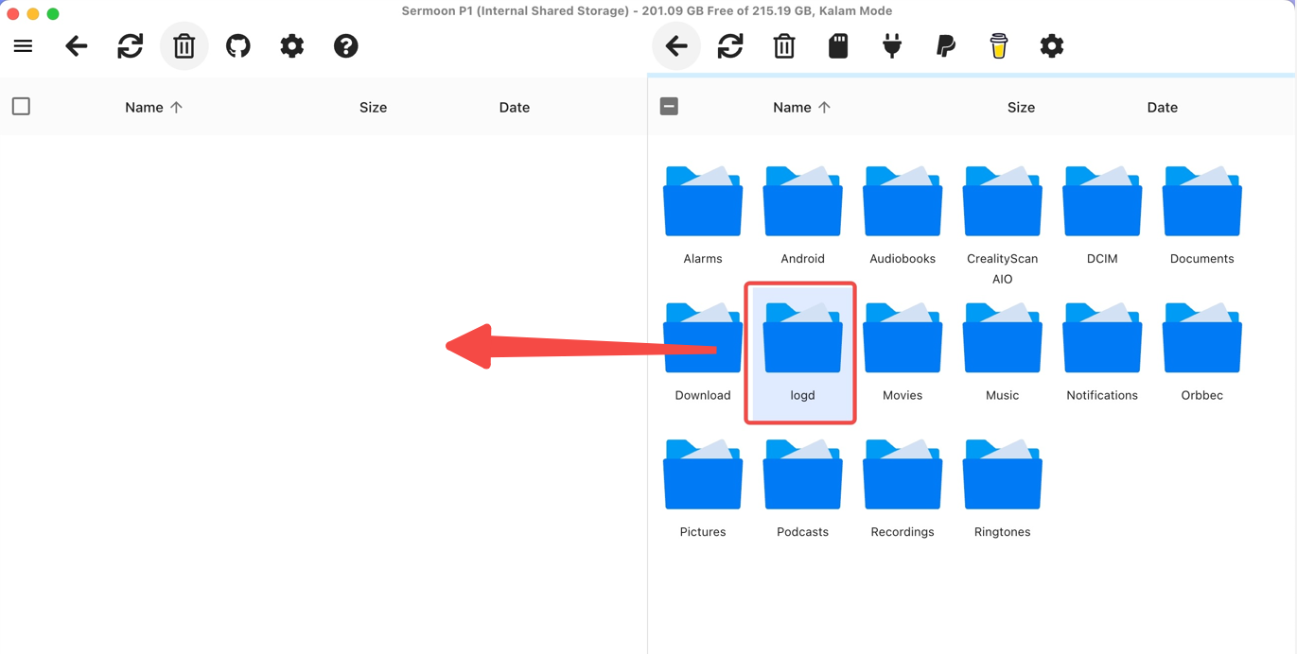Go back in the right device pane
1297x654 pixels.
click(676, 45)
